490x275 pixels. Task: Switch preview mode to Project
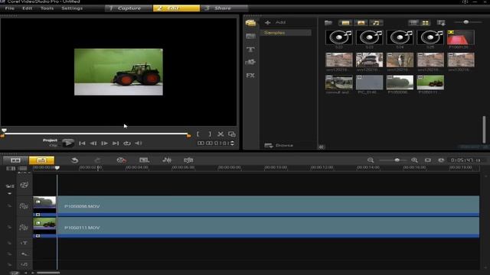point(50,141)
